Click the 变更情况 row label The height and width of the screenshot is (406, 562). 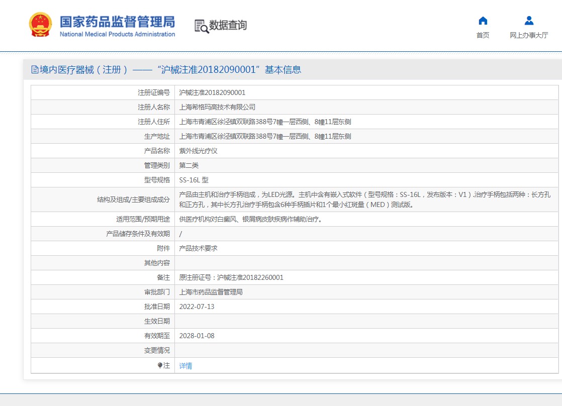pos(157,350)
